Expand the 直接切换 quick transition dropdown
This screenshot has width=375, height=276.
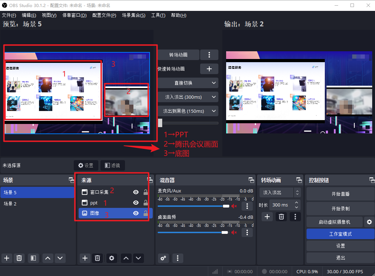click(x=214, y=83)
